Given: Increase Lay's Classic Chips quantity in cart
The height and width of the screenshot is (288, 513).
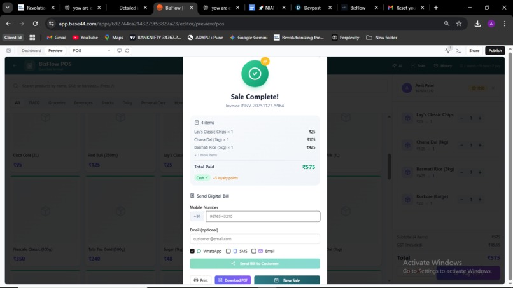Looking at the screenshot, I should click(x=480, y=118).
